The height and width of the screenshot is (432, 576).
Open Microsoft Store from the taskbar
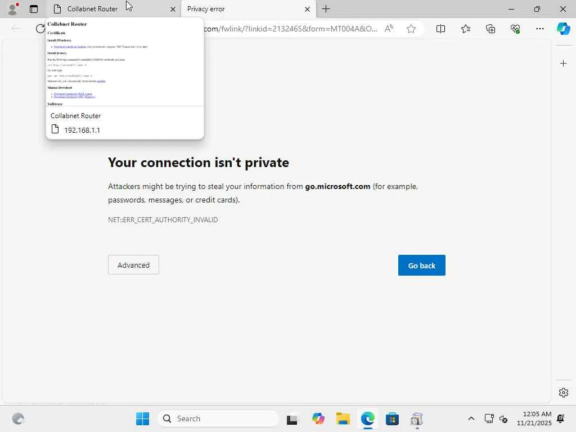(392, 418)
